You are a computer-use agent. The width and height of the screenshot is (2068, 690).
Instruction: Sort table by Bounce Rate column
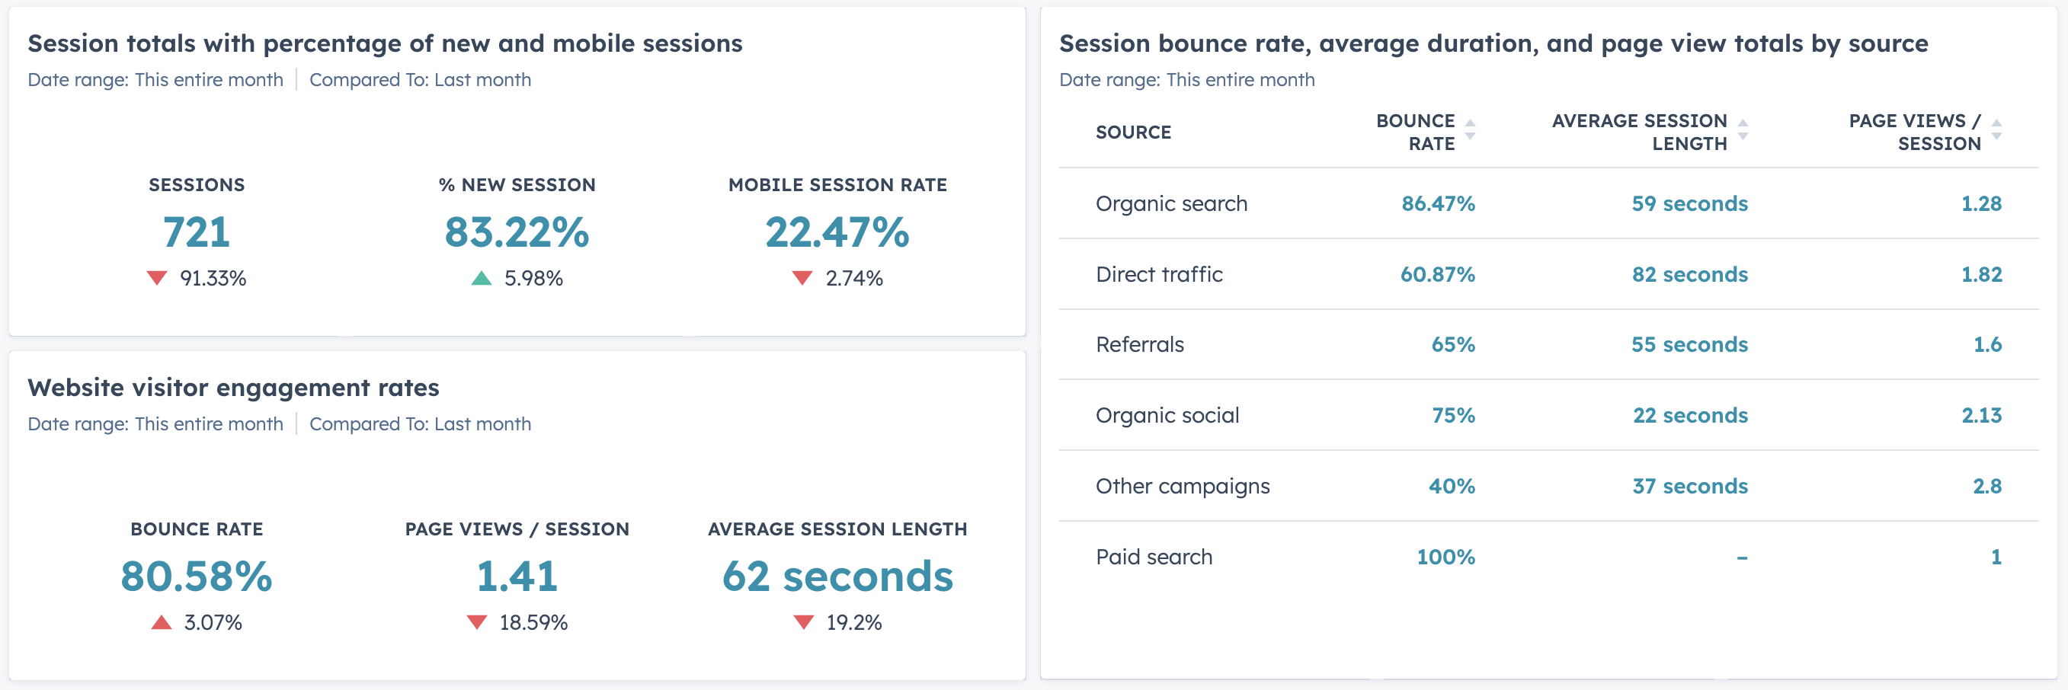pos(1470,130)
